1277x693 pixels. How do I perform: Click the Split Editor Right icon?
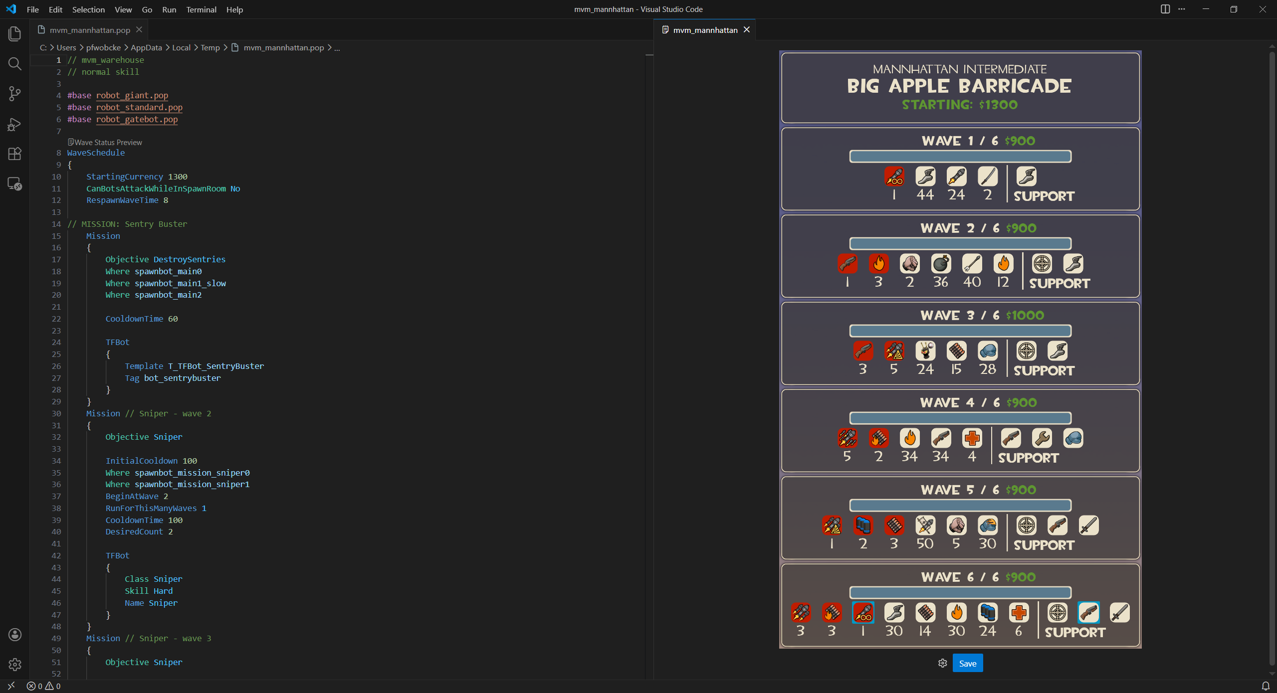[1165, 9]
